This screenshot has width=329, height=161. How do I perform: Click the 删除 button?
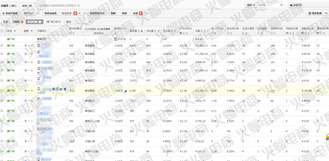coord(113,13)
